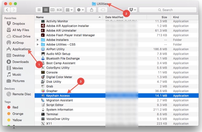Viewport: 202px width, 132px height.
Task: Sort by the Size column header
Action: click(158, 17)
